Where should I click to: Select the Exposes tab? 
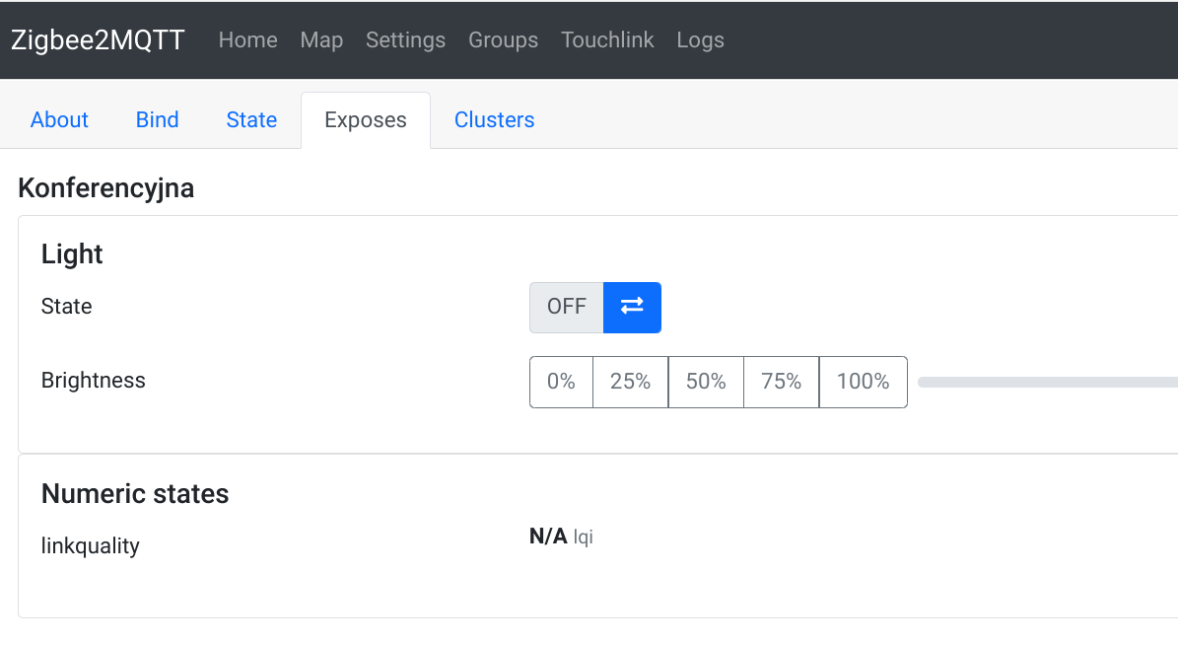pos(366,120)
